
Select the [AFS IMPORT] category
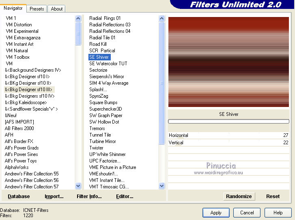click(x=19, y=122)
